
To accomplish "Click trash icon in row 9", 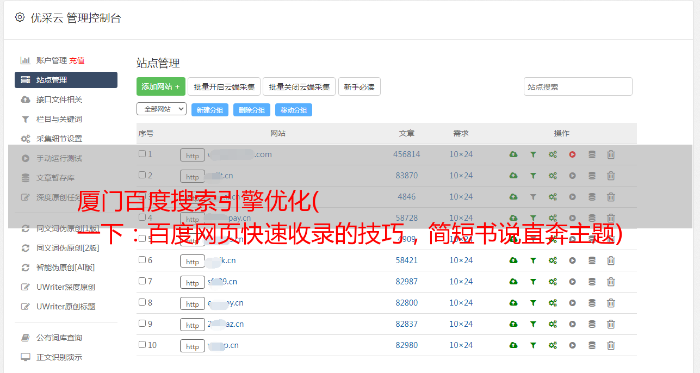I will [x=611, y=324].
